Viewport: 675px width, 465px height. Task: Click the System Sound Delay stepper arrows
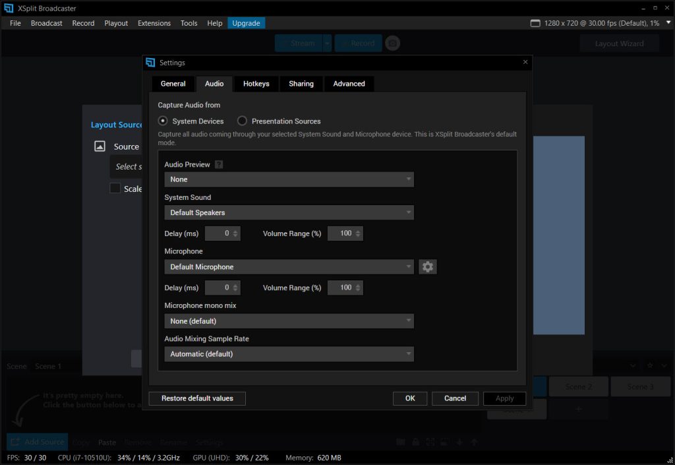(235, 233)
